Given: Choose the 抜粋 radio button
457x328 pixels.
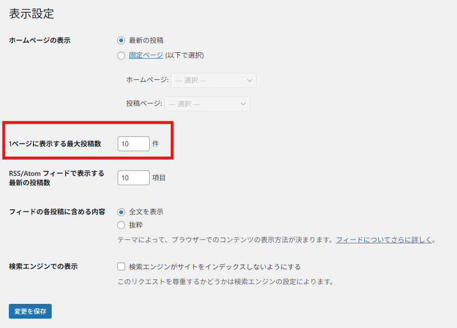Looking at the screenshot, I should pyautogui.click(x=121, y=225).
